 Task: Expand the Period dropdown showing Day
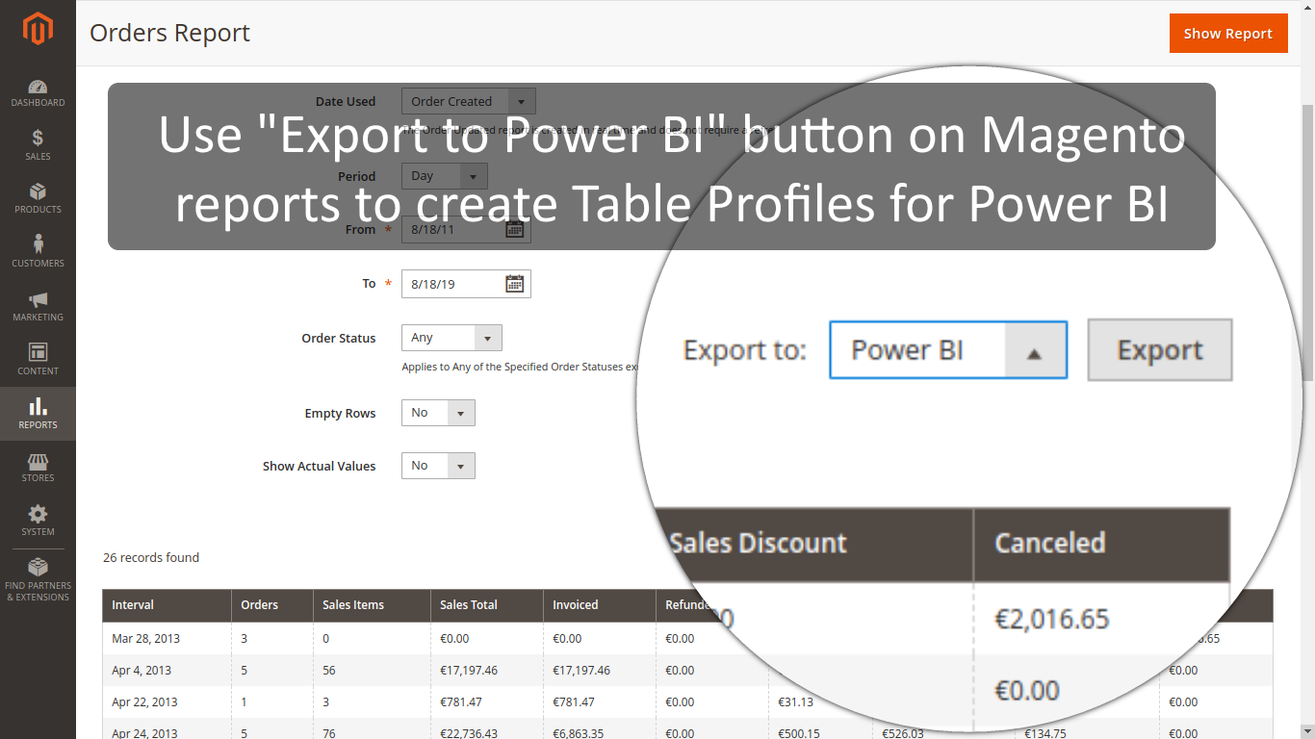473,175
